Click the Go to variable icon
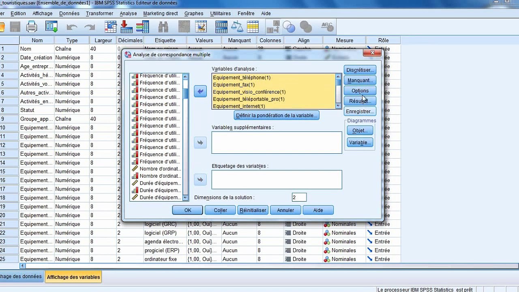 click(127, 27)
